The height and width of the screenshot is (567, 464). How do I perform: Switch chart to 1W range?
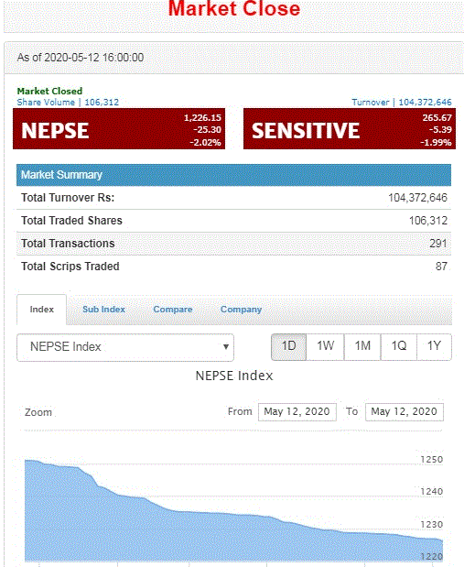coord(325,346)
